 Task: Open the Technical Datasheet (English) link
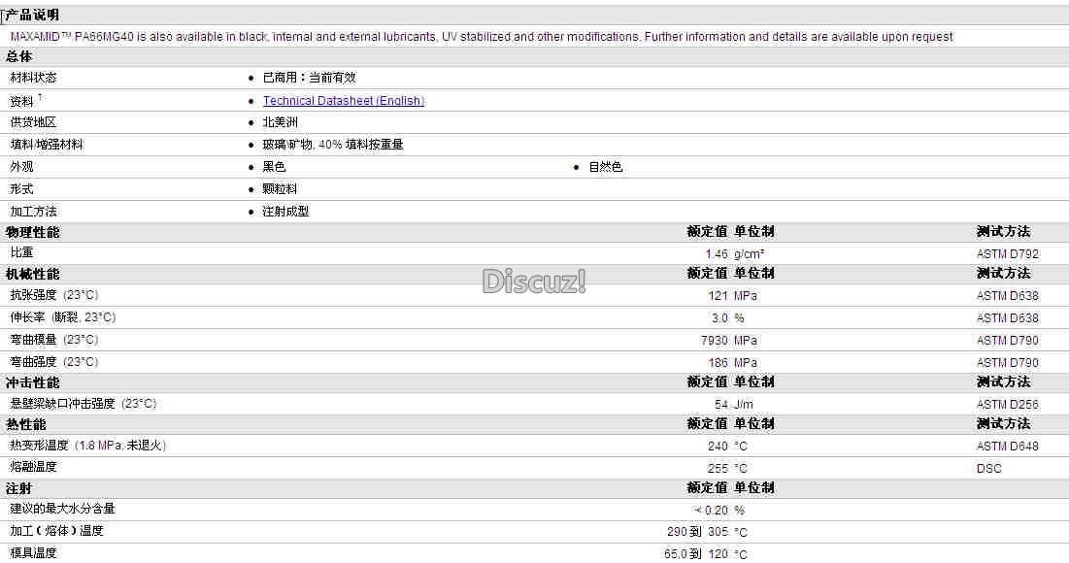[x=344, y=101]
